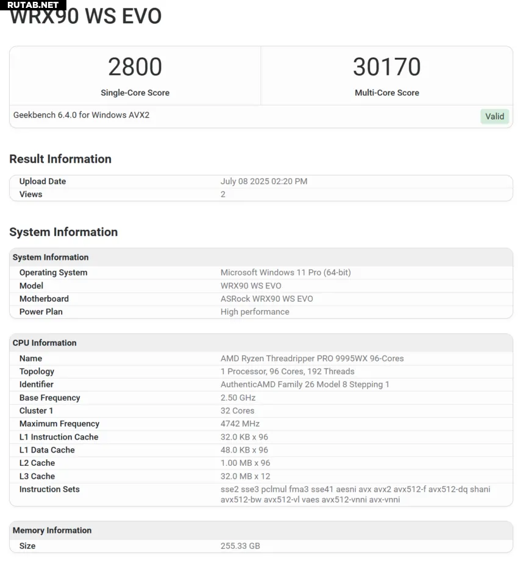Click the Model row label
Image resolution: width=518 pixels, height=561 pixels.
31,286
